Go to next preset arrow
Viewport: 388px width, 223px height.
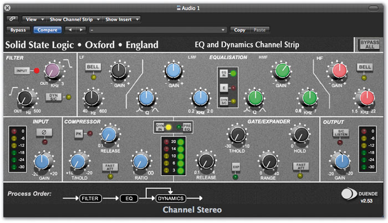click(x=81, y=30)
